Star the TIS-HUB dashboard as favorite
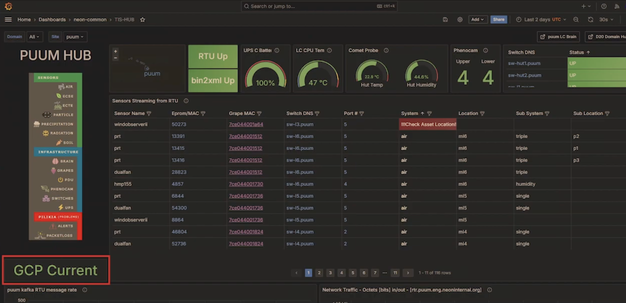The width and height of the screenshot is (626, 303). [142, 20]
